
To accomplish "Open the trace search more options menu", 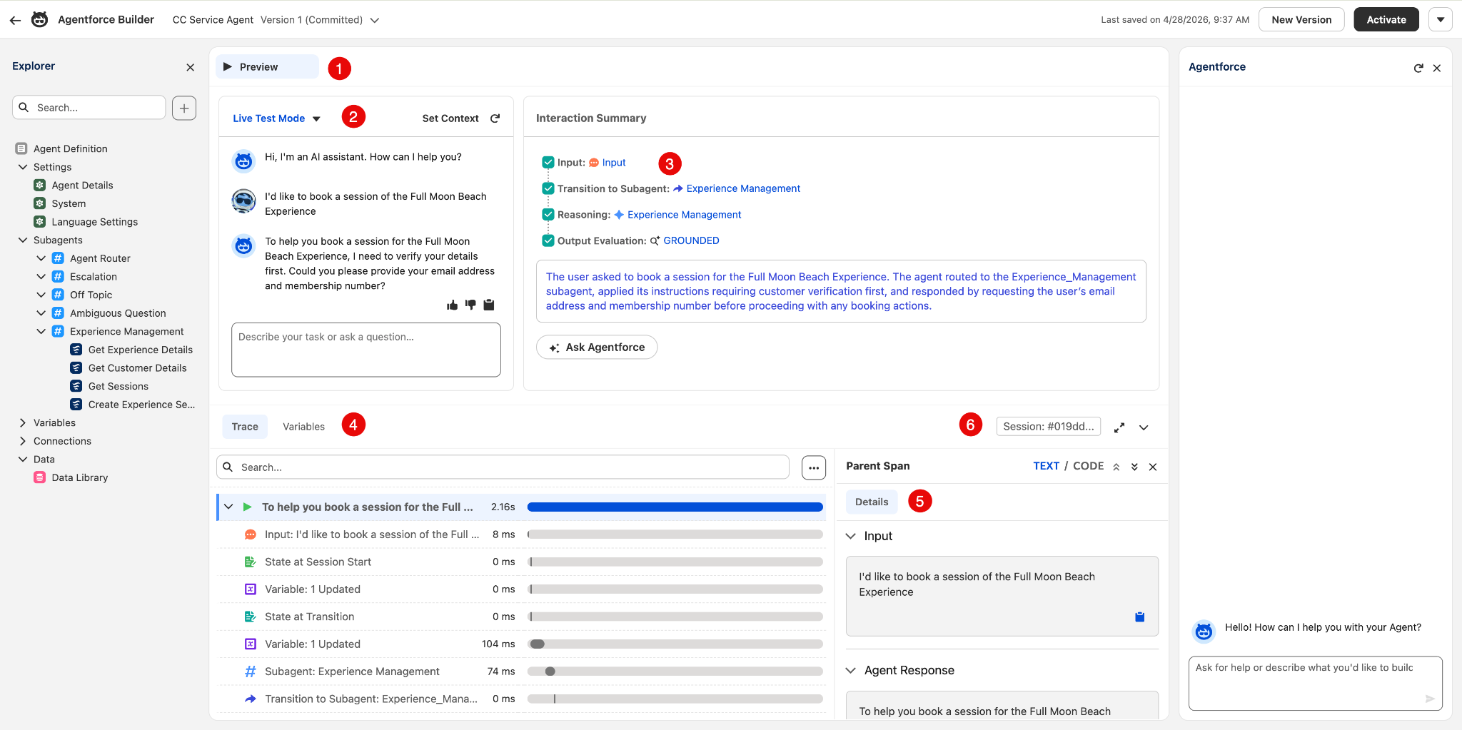I will [x=814, y=468].
